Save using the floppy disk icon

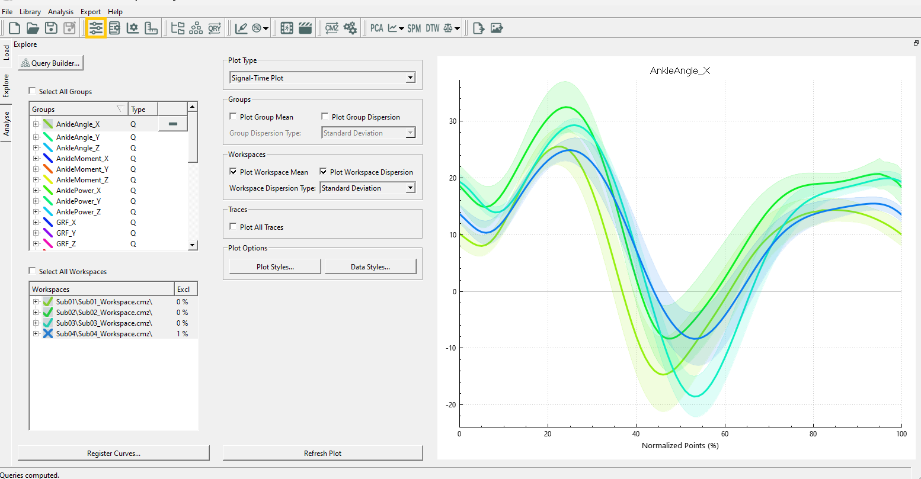[x=51, y=28]
